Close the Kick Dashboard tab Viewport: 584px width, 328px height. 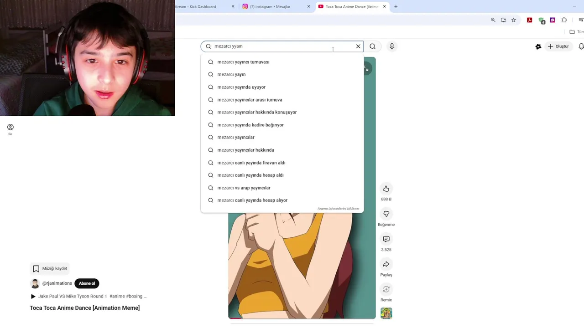tap(233, 6)
